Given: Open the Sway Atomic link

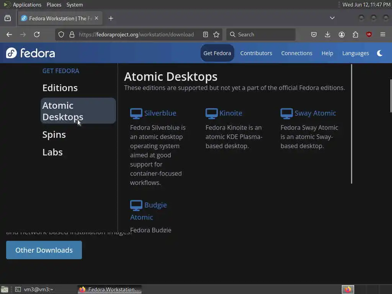Looking at the screenshot, I should point(315,113).
